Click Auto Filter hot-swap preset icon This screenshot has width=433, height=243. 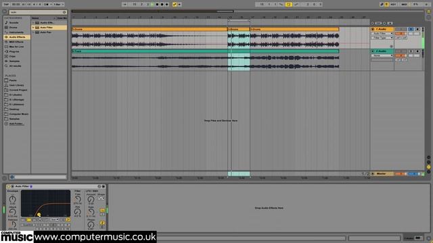pyautogui.click(x=99, y=186)
